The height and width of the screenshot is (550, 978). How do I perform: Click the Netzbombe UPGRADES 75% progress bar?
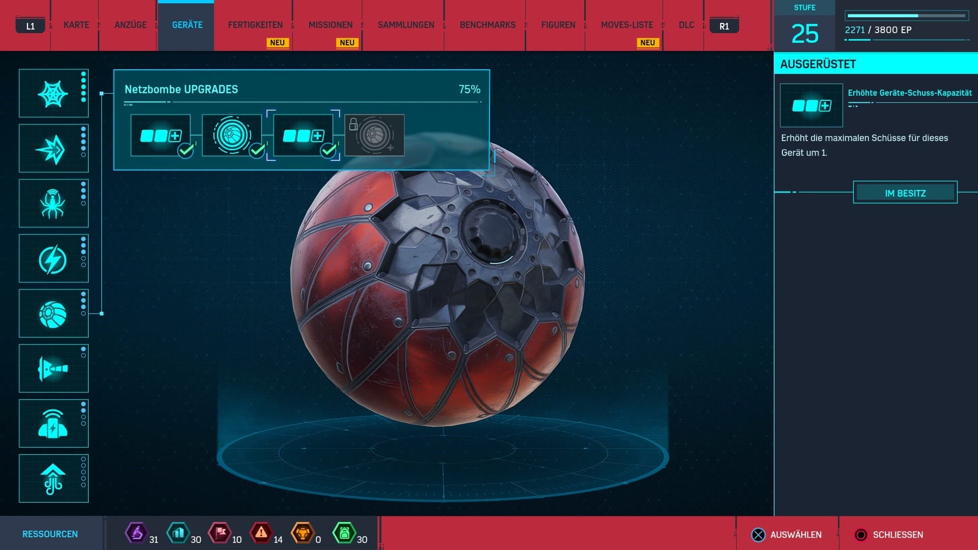[302, 102]
